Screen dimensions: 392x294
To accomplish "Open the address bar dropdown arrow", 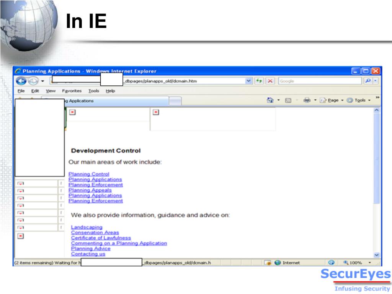I will click(x=248, y=81).
